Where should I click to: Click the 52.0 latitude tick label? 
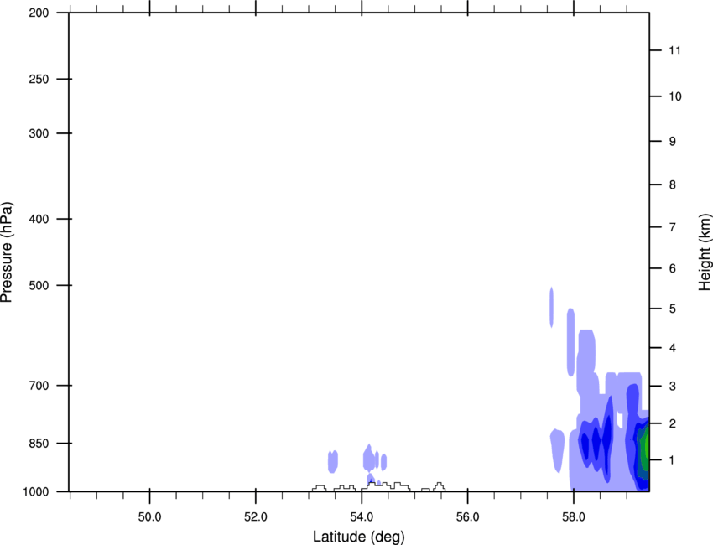[256, 516]
